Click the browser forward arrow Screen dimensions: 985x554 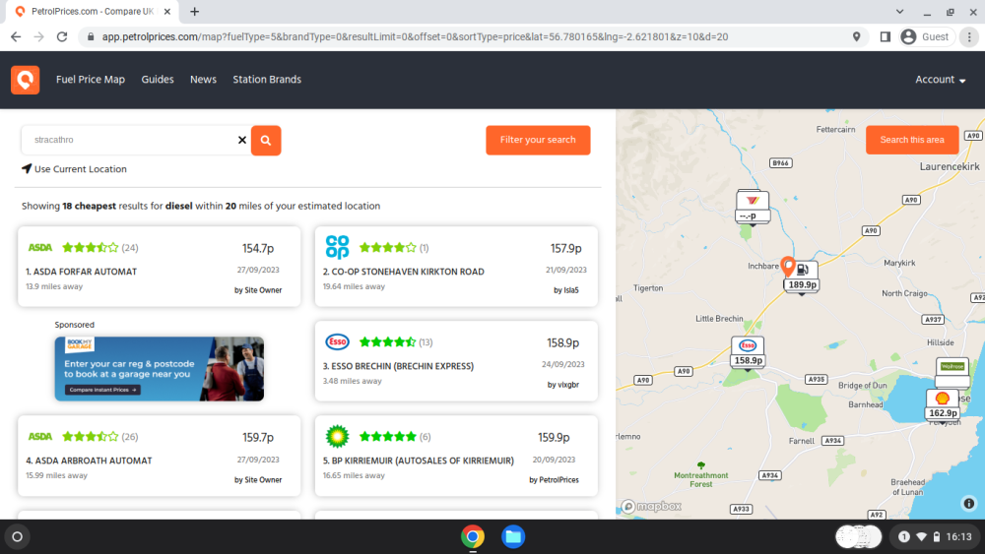[39, 37]
